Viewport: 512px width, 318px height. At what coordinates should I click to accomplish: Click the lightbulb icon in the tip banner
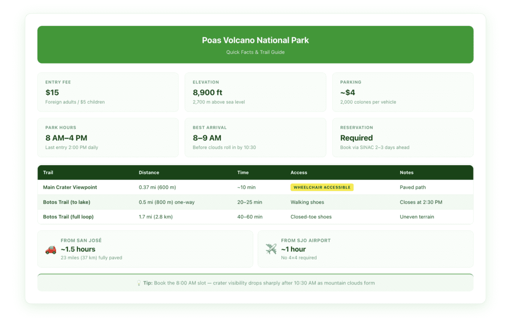(x=138, y=282)
